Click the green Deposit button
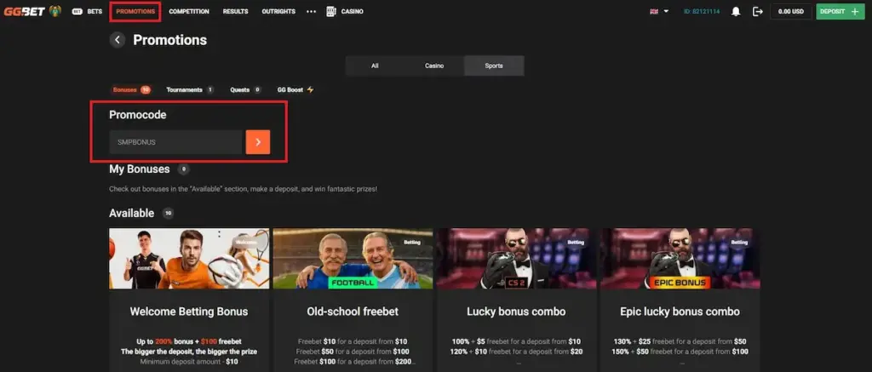The height and width of the screenshot is (372, 872). 840,11
